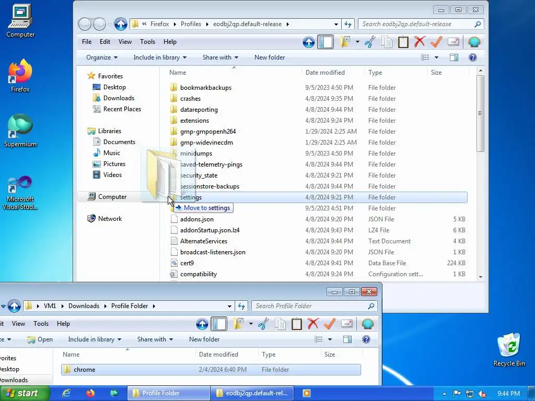Select the chrome folder in Profile Folder window
The height and width of the screenshot is (401, 535).
(211, 370)
